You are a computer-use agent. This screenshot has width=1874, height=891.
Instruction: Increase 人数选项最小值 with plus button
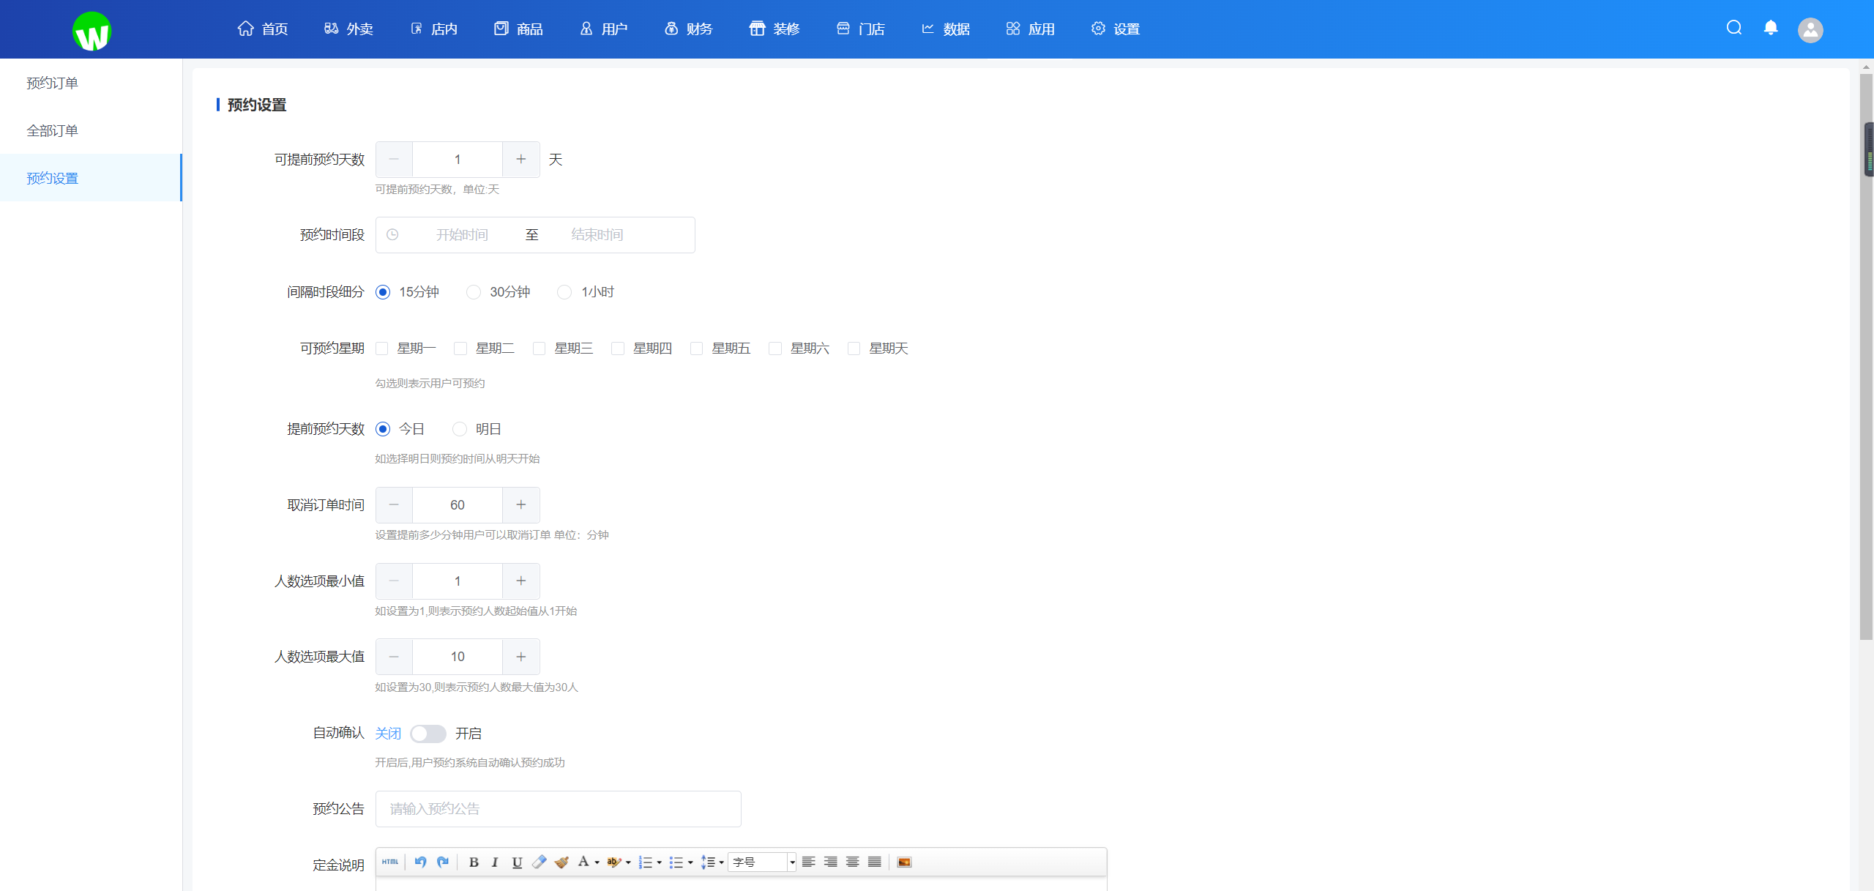[521, 581]
